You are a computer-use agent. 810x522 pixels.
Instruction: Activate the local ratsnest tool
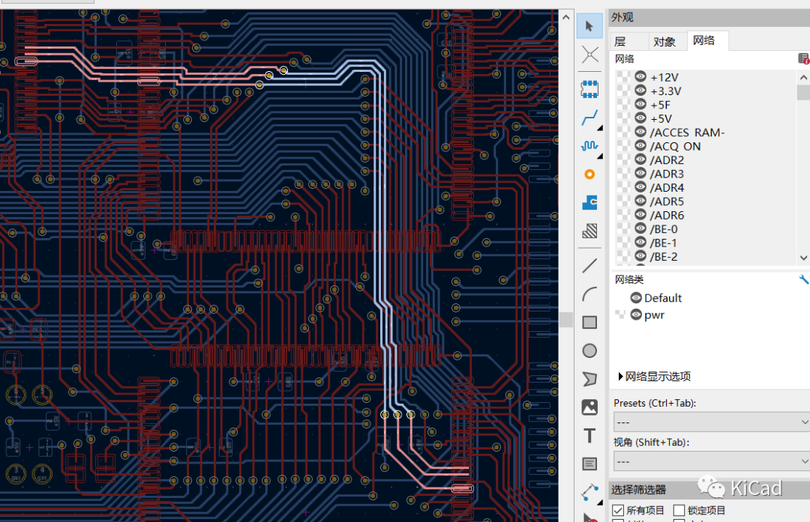coord(589,55)
